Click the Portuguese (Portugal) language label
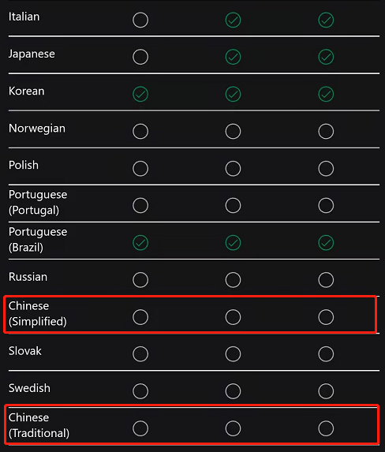 [38, 203]
